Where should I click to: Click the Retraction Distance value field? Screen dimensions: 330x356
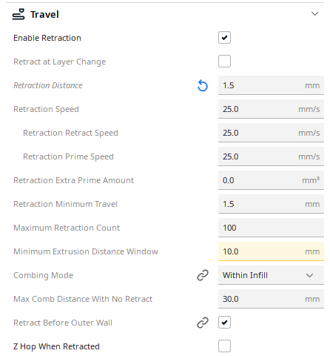[271, 85]
